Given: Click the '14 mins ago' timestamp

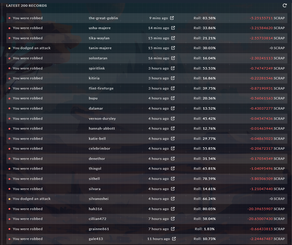Looking at the screenshot, I should (159, 28).
